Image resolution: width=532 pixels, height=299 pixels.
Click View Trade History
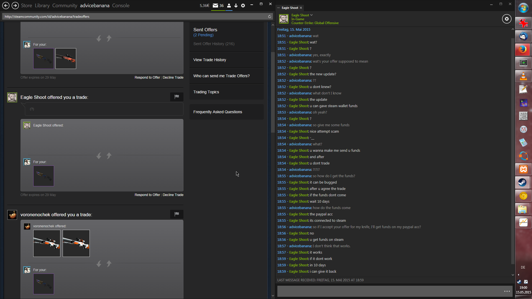[209, 60]
